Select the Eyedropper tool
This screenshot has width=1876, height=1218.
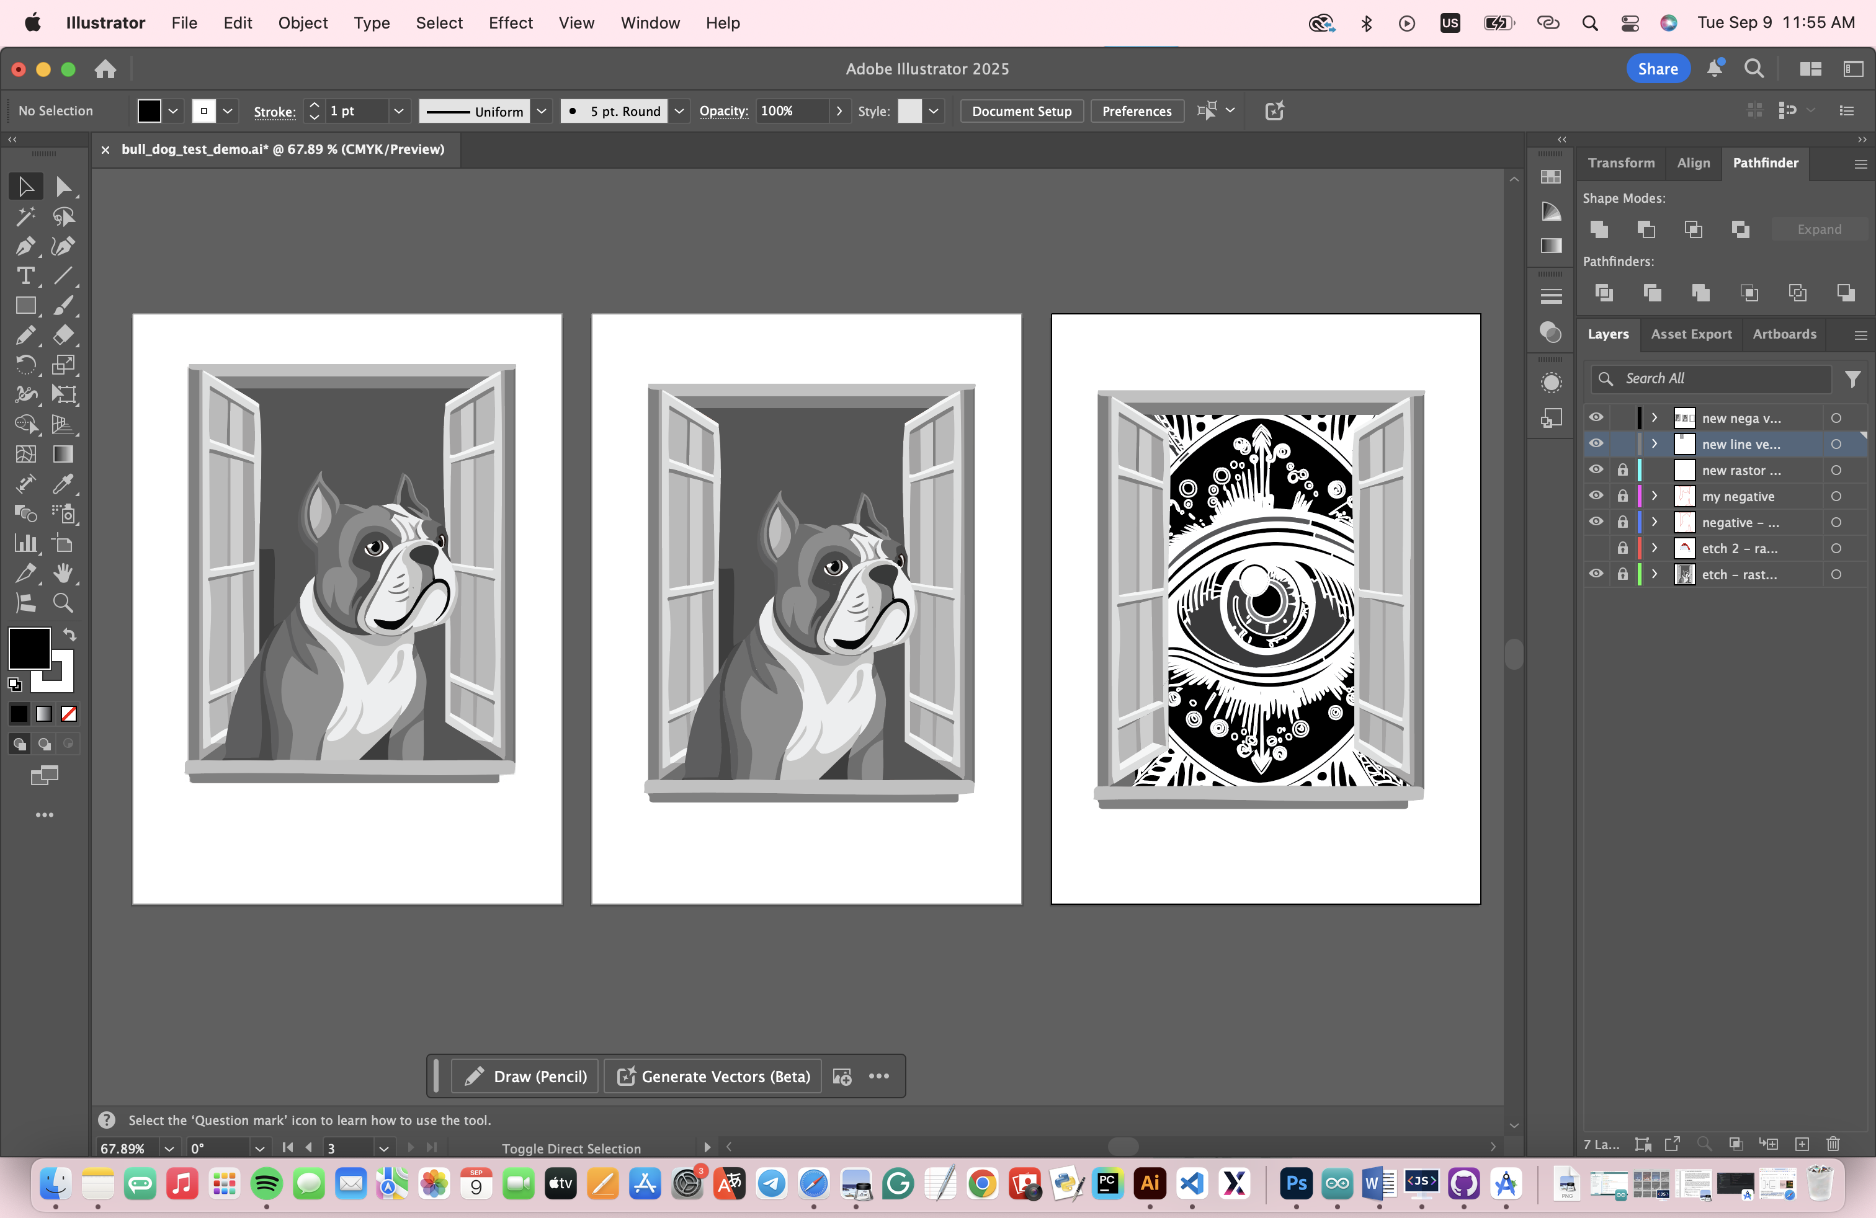[x=63, y=484]
